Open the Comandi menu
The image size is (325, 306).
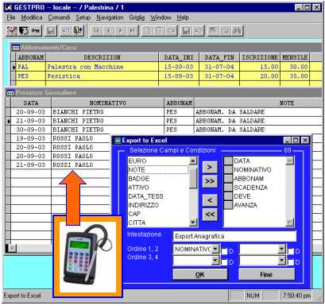(59, 17)
